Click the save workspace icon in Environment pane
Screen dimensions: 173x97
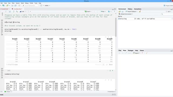pyautogui.click(x=122, y=11)
